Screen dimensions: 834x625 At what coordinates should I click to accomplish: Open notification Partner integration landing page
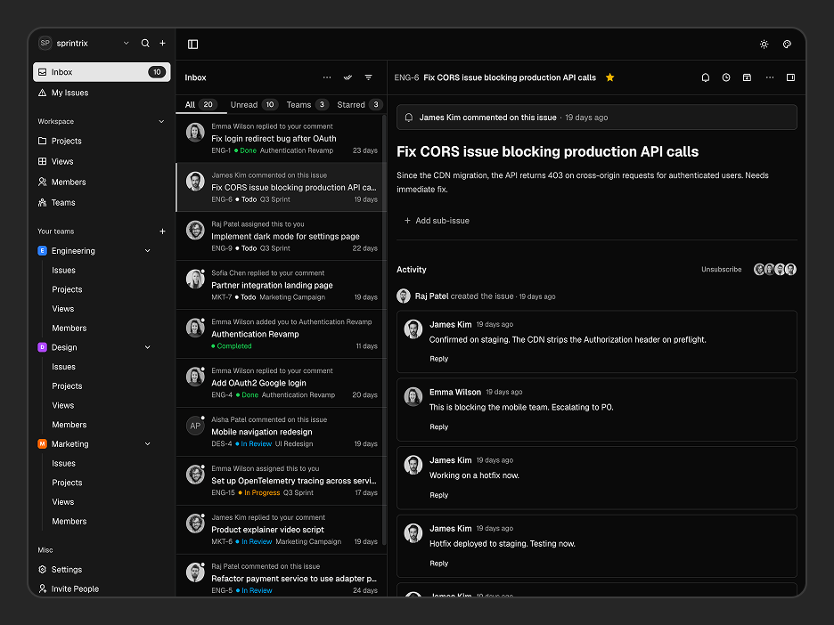click(282, 285)
